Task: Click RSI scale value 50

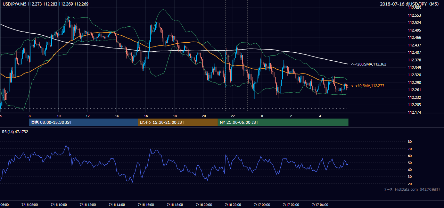Action: [x=410, y=163]
